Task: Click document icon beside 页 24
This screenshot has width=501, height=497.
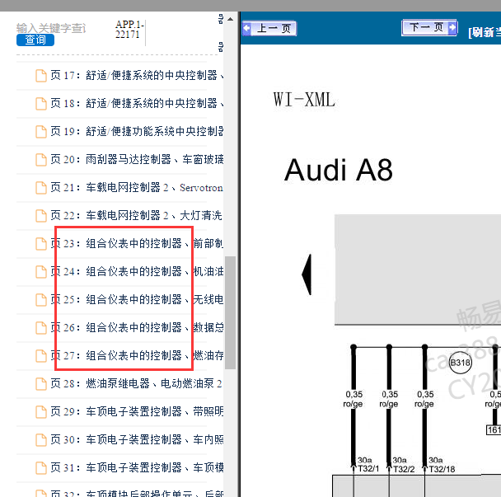Action: coord(41,272)
